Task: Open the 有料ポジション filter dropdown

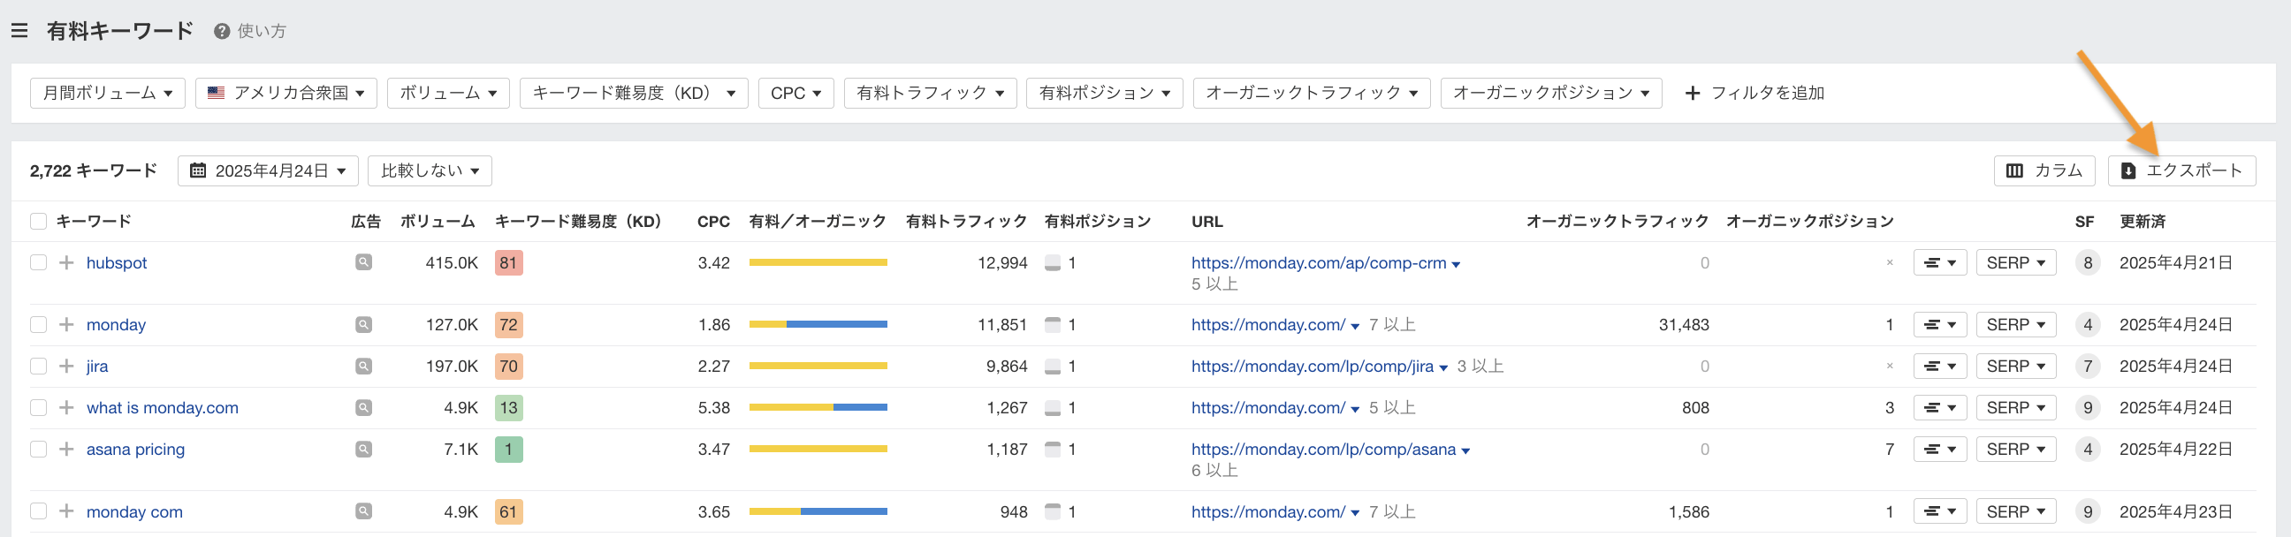Action: (x=1105, y=94)
